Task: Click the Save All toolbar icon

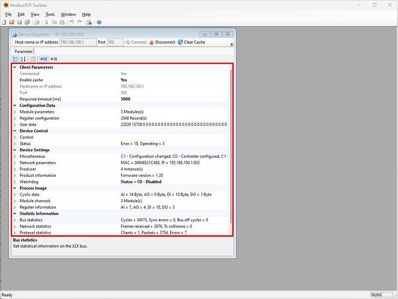Action: point(27,22)
